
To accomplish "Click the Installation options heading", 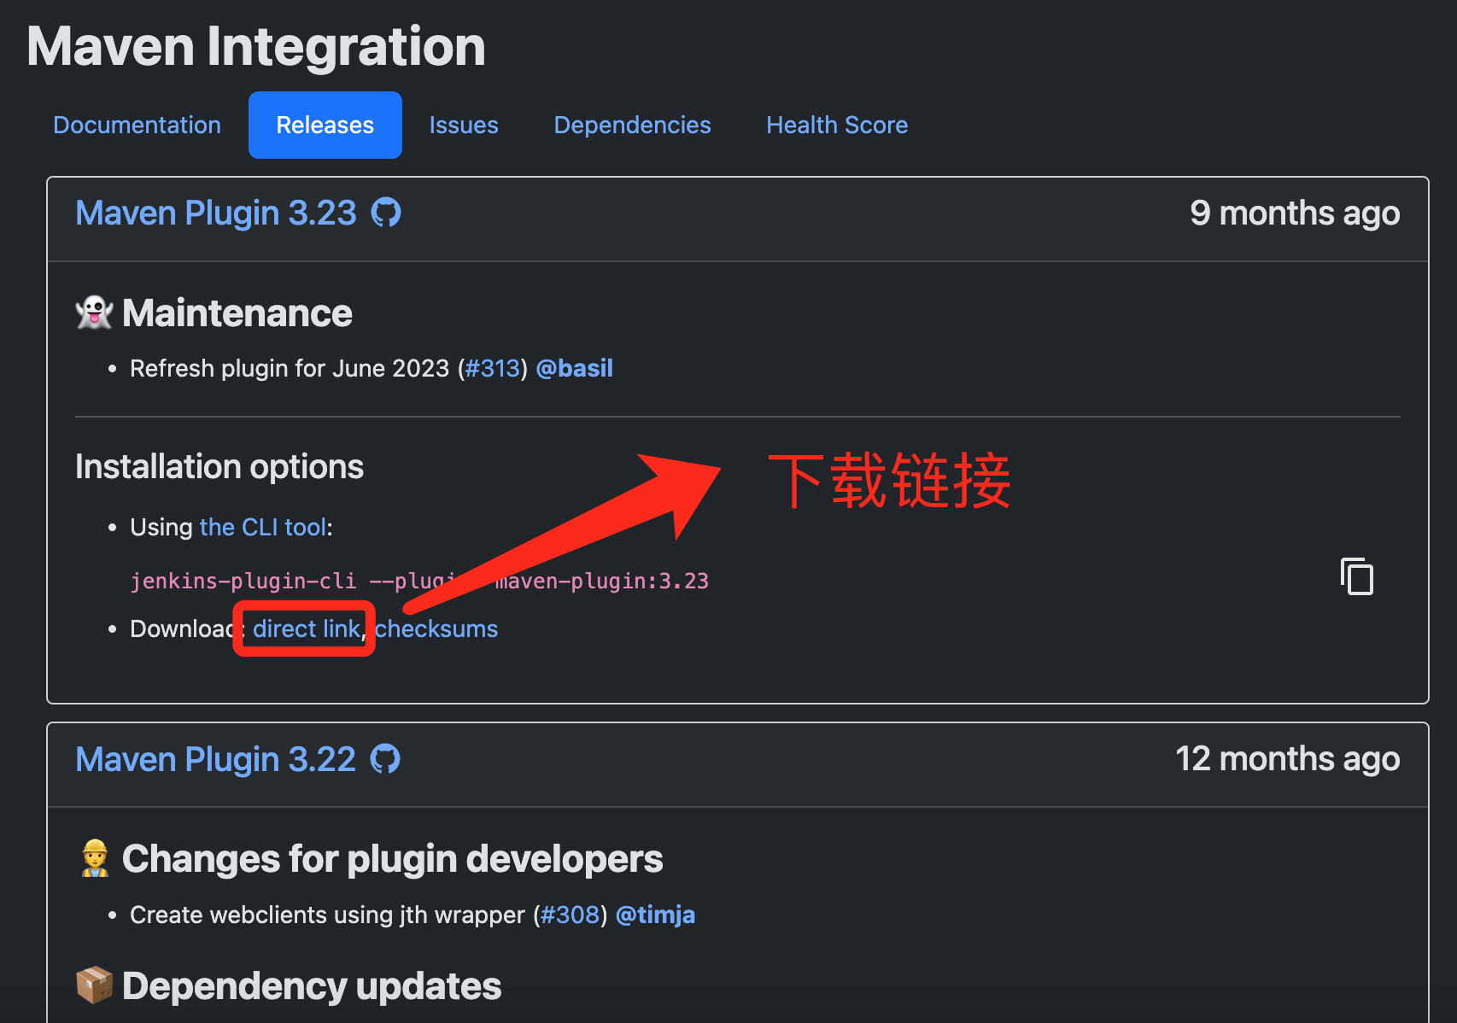I will [x=219, y=467].
